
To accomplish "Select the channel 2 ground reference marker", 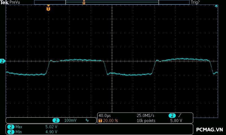I will (x=3, y=61).
